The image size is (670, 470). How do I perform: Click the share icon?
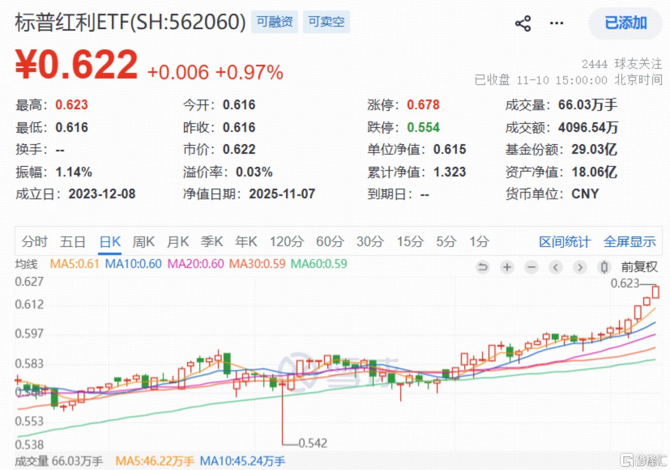(x=523, y=23)
